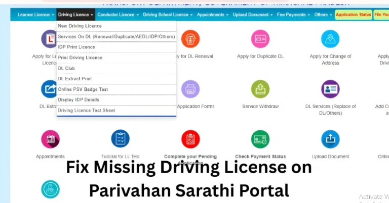
Task: Select Driving Licence Test Sheet entry
Action: coord(116,110)
